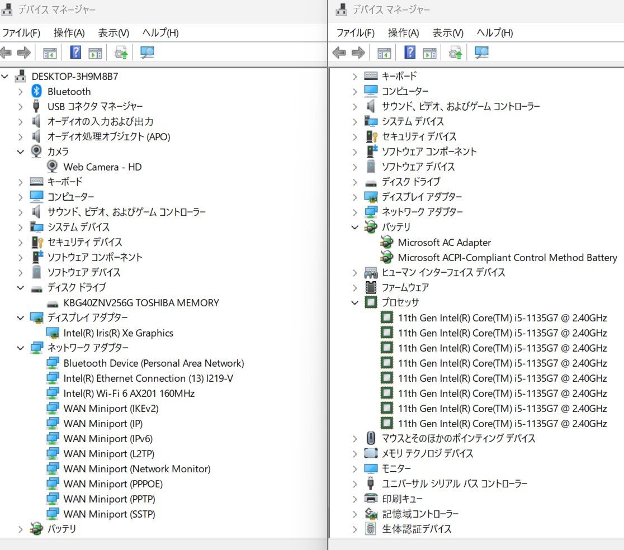
Task: Open the 操作(A) menu in the left window
Action: tap(69, 32)
